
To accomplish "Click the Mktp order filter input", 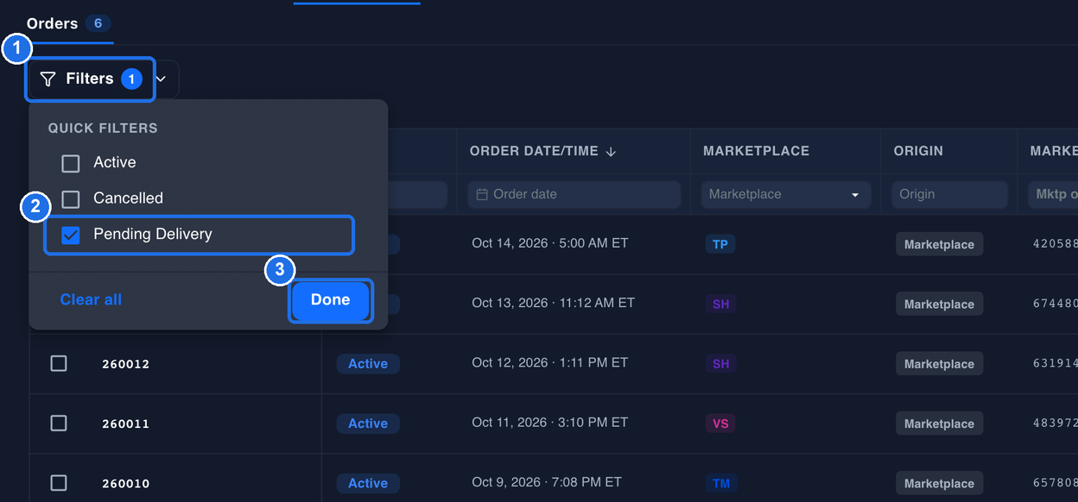I will click(1052, 194).
